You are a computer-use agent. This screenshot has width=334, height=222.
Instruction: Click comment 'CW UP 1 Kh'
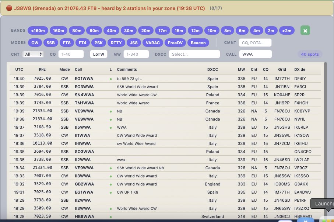pos(127,192)
